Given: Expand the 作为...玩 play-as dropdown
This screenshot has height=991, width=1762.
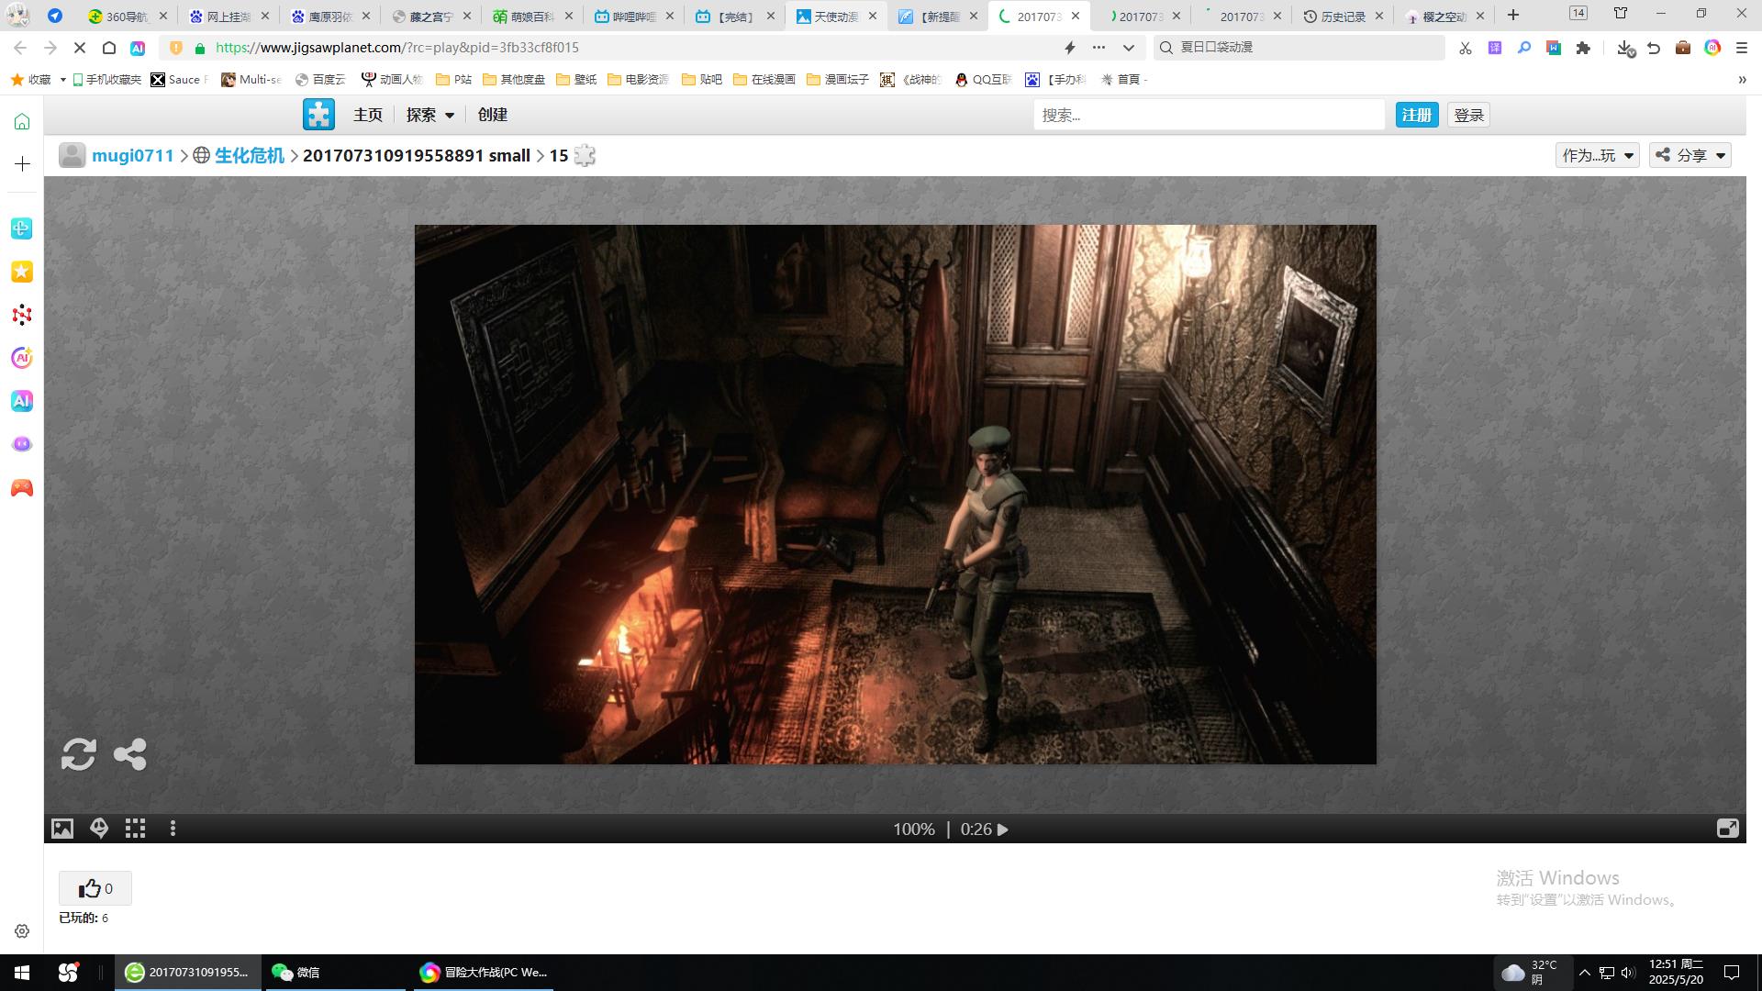Looking at the screenshot, I should (x=1597, y=155).
